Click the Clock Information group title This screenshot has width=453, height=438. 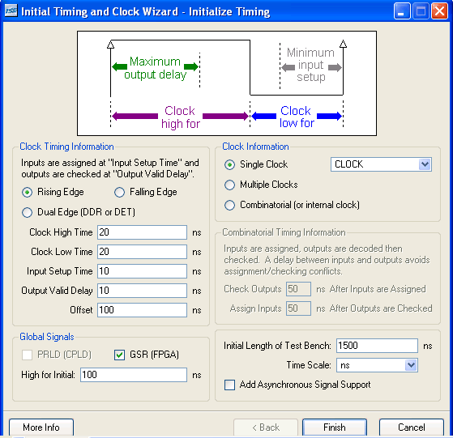click(255, 147)
